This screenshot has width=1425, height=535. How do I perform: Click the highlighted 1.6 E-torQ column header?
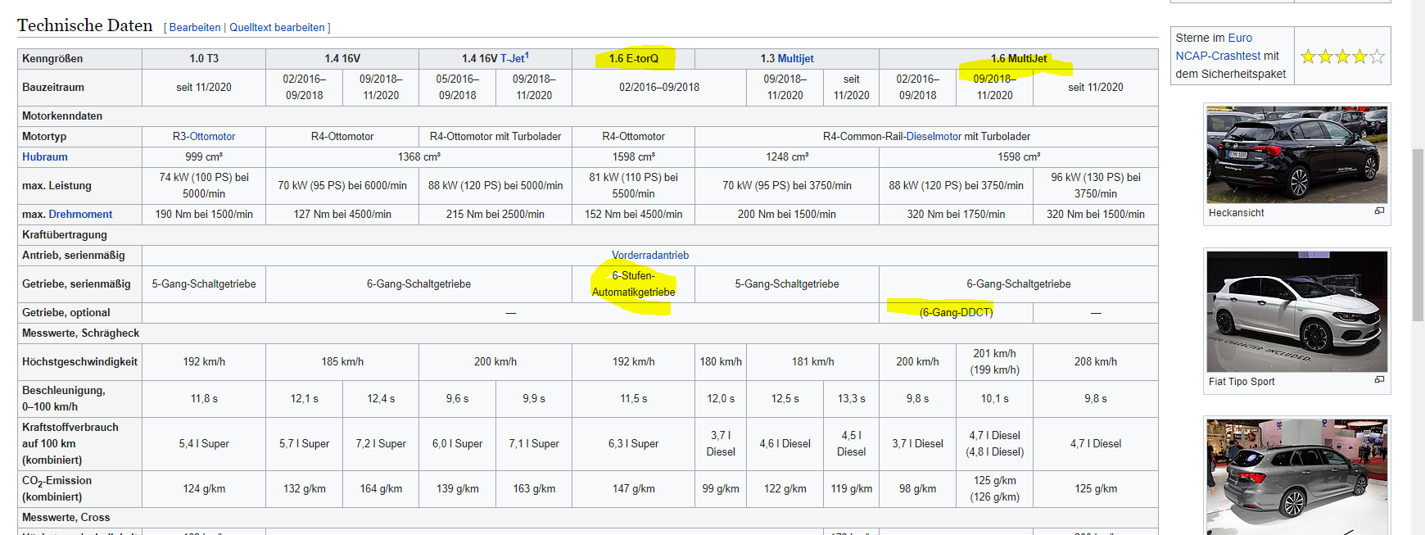(633, 59)
